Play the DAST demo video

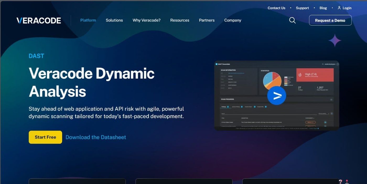(x=277, y=96)
